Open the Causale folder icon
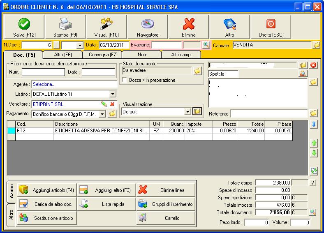This screenshot has height=233, width=324. click(316, 45)
